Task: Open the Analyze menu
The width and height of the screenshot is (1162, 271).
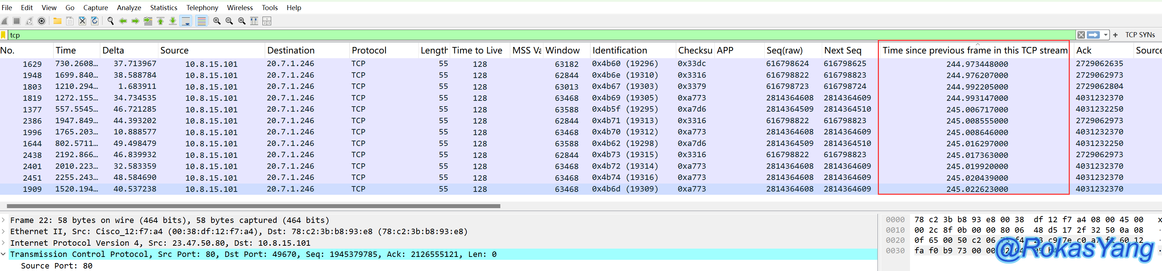Action: [x=129, y=7]
